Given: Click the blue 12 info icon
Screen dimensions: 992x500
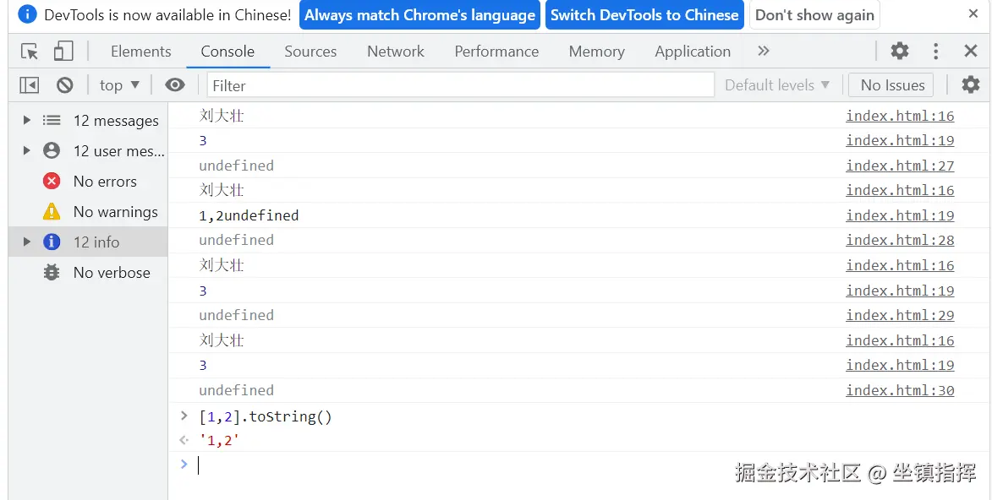Looking at the screenshot, I should (52, 242).
